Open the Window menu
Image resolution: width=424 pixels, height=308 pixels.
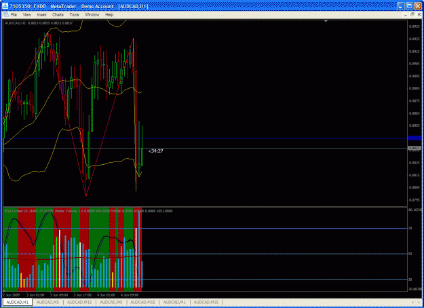coord(92,15)
